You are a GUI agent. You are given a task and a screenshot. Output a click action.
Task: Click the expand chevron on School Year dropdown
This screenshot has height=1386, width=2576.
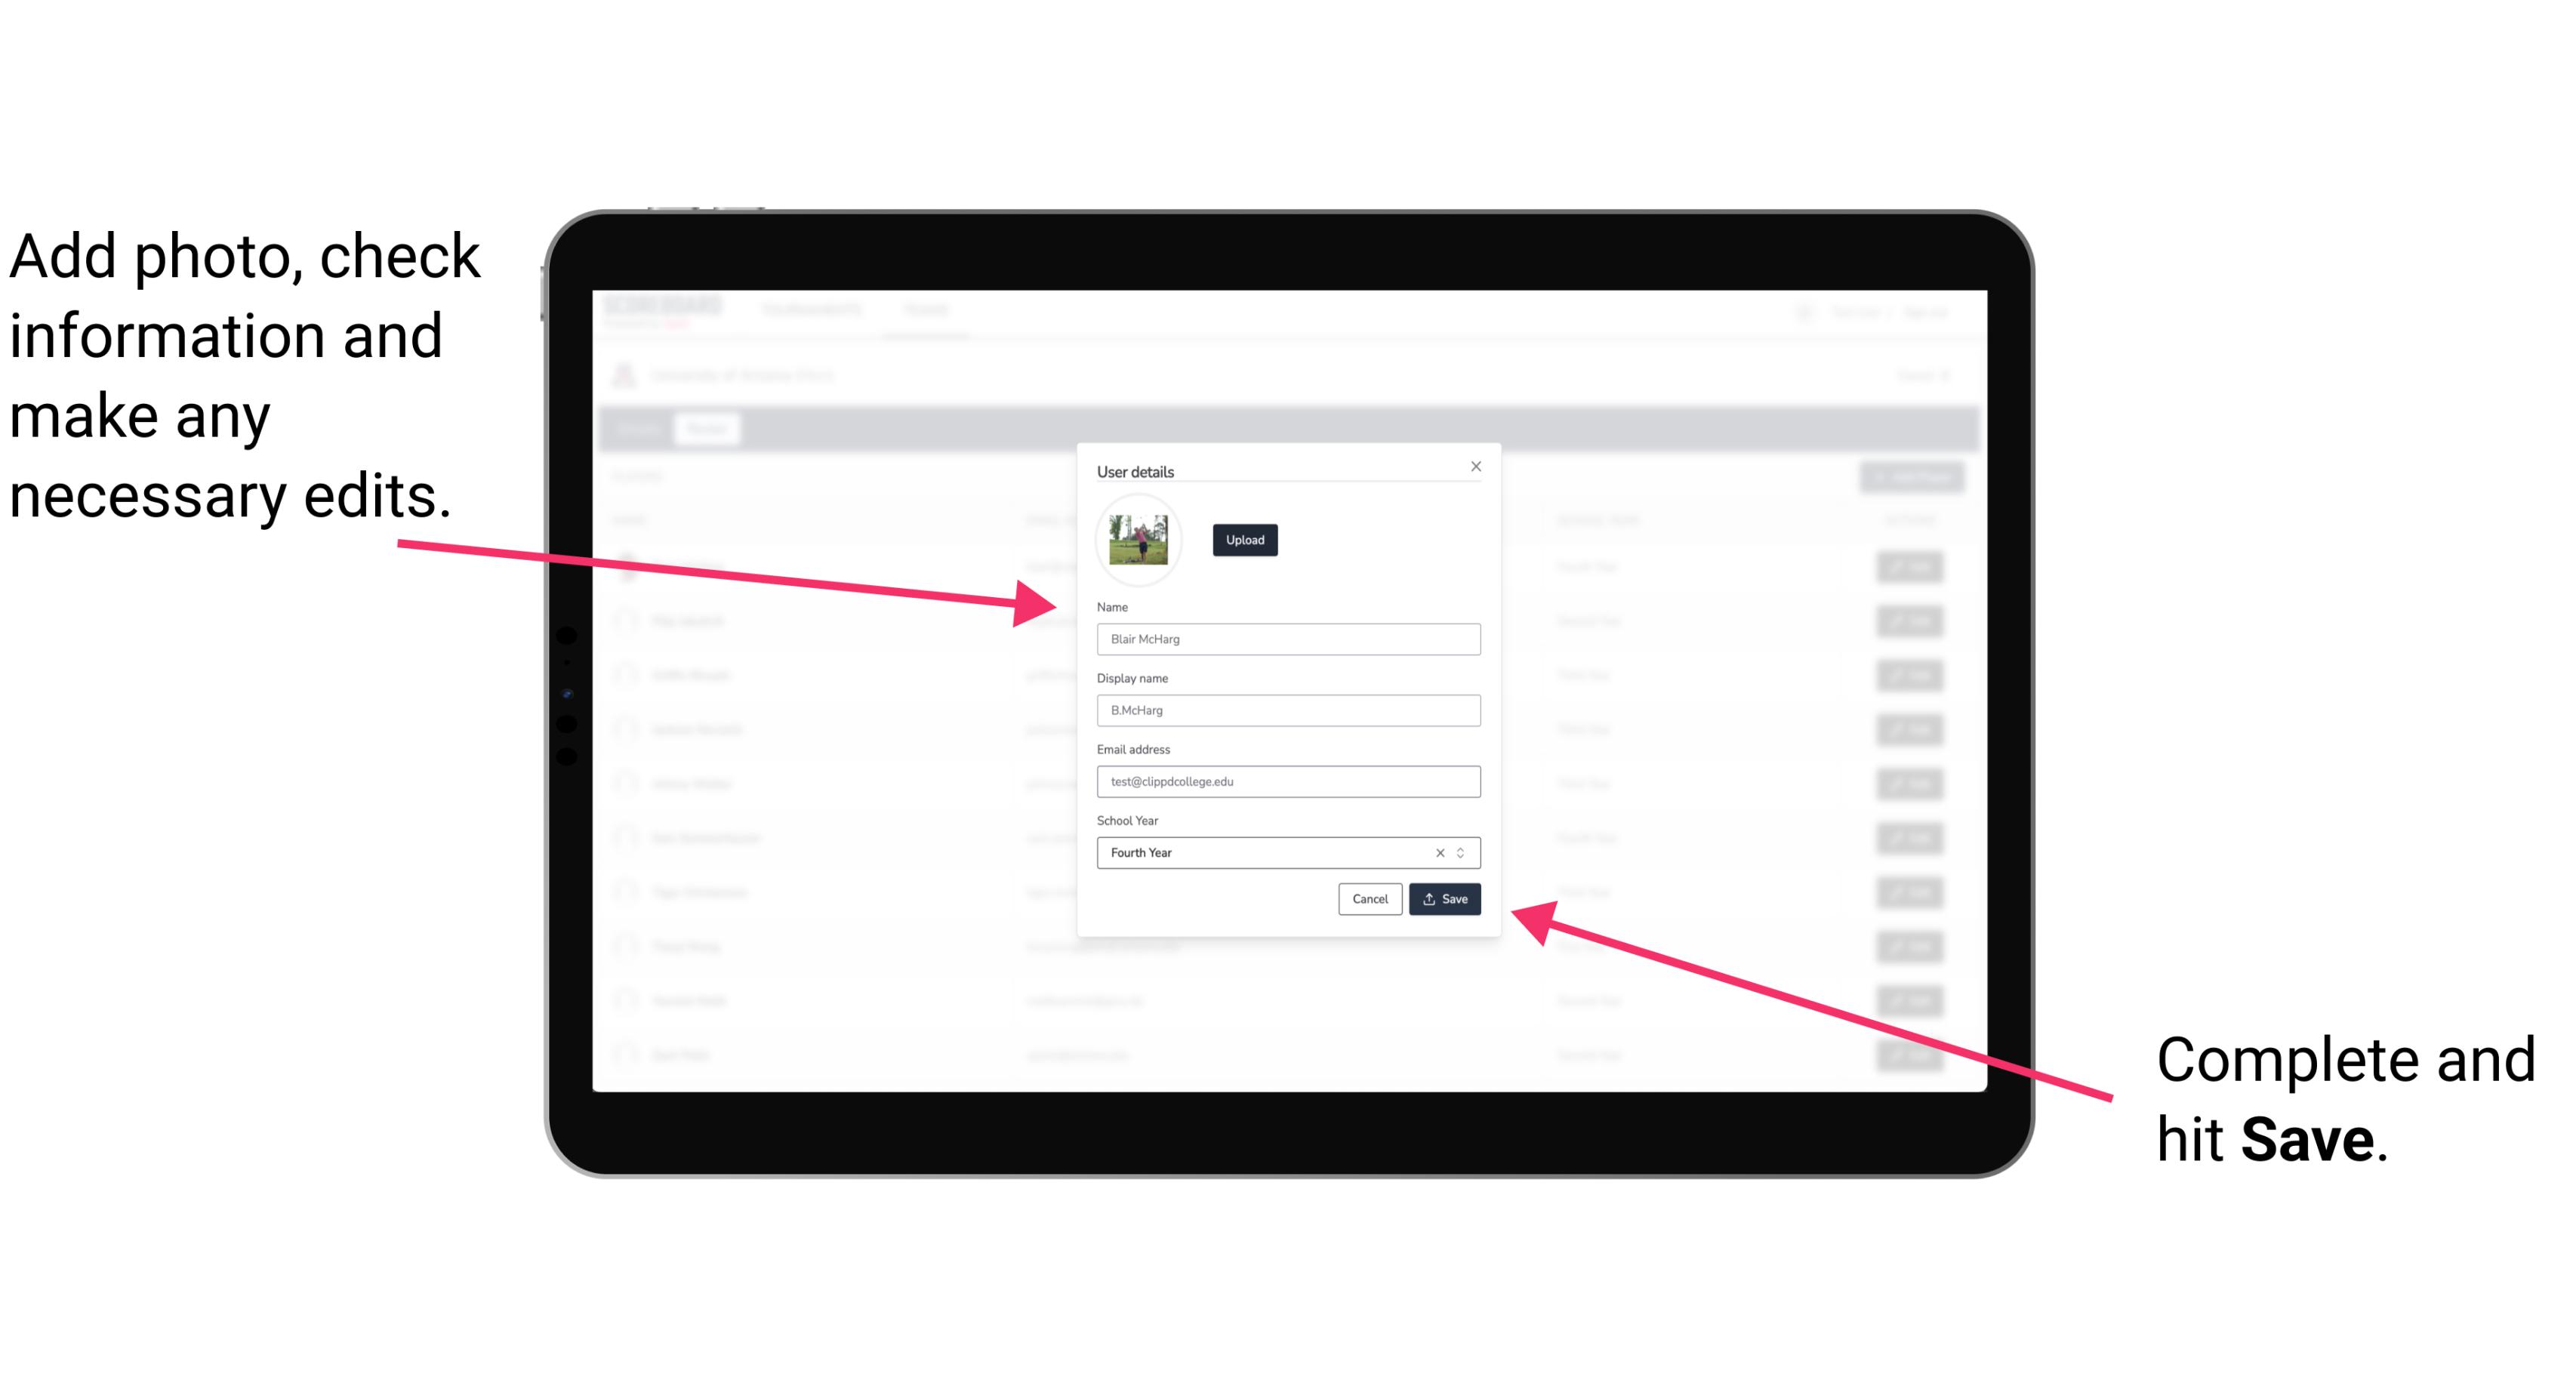(1466, 852)
